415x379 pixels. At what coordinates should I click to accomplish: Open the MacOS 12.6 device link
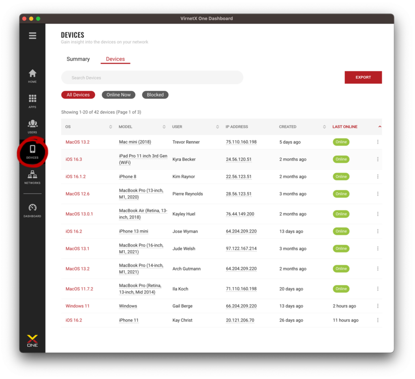click(77, 194)
